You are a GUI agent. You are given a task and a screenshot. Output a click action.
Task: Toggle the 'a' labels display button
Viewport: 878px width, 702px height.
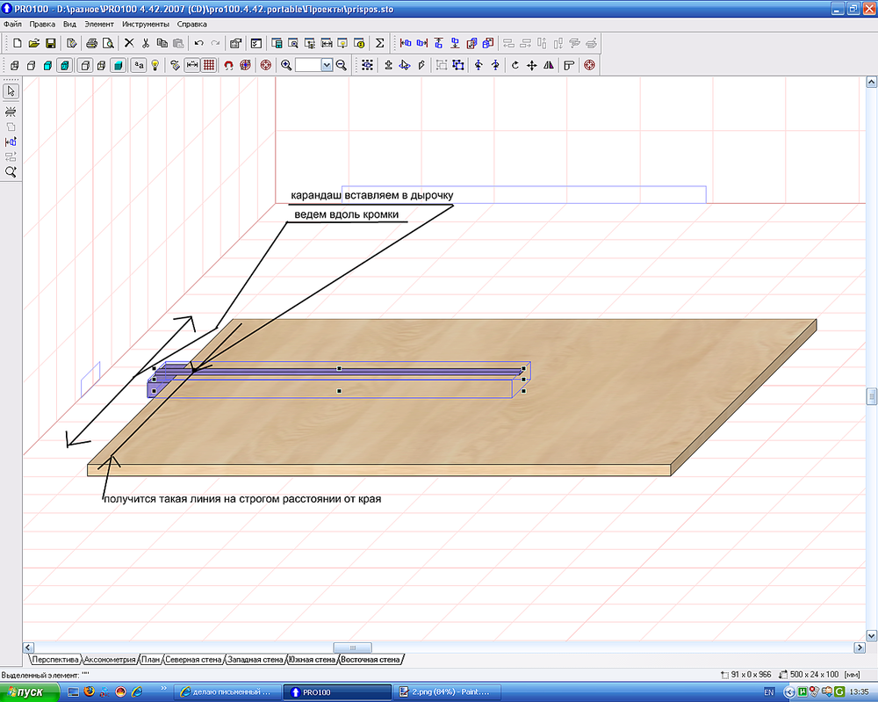click(x=138, y=65)
